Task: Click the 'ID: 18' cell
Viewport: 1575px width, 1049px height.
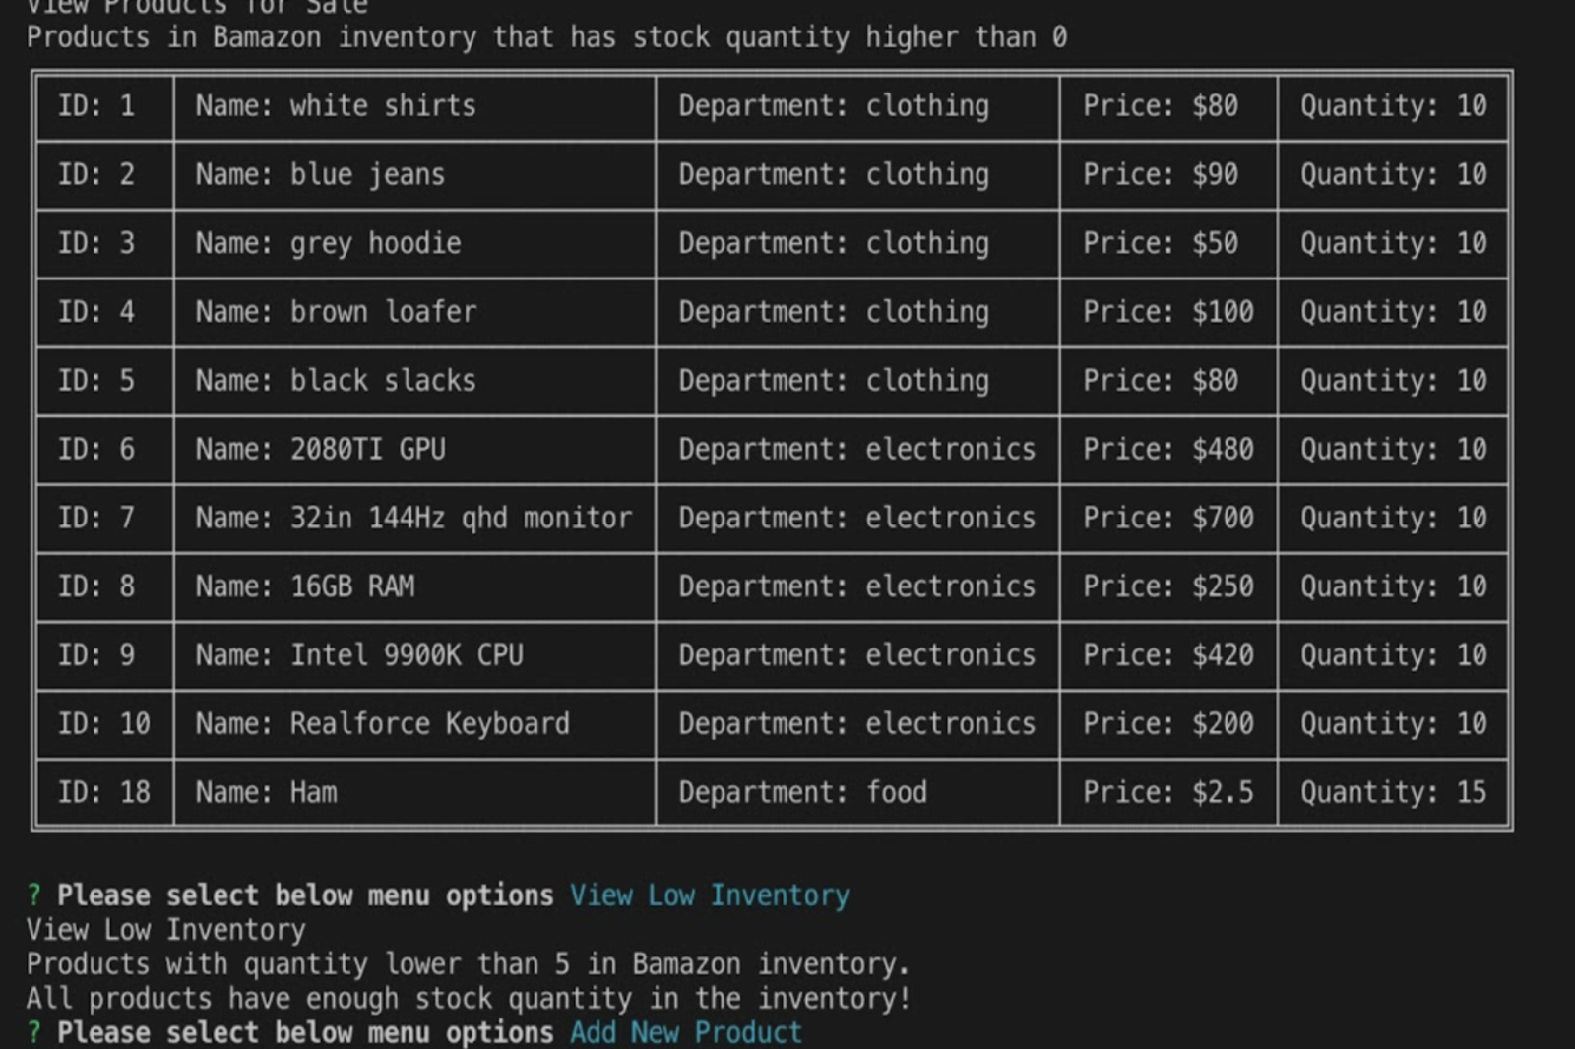Action: click(x=105, y=793)
